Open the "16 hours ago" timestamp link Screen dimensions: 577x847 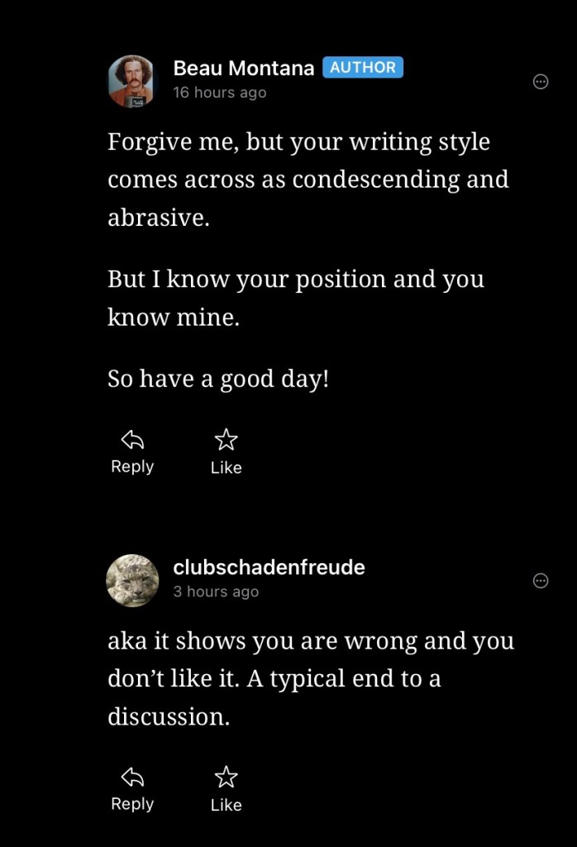click(x=219, y=93)
